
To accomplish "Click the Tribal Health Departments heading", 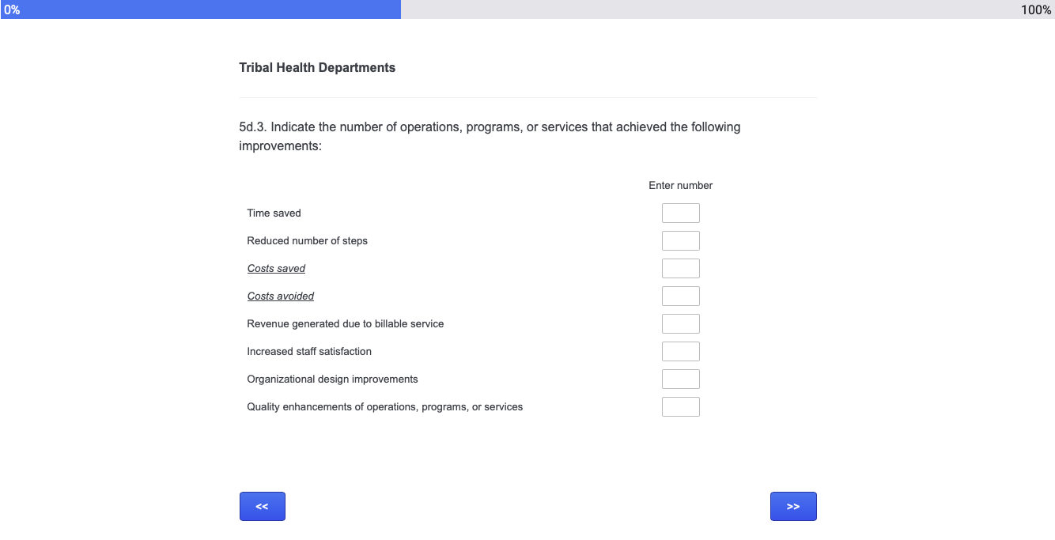I will point(317,68).
